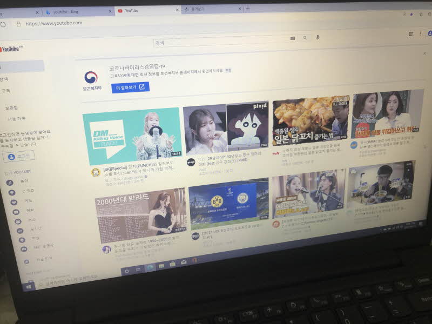Open the 시청 기록 watch history item
Viewport: 432px width, 324px height.
[x=17, y=119]
